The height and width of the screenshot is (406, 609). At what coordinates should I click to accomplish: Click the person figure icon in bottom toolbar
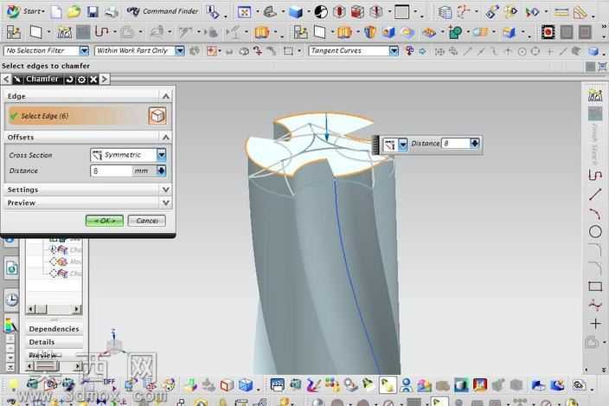click(407, 385)
